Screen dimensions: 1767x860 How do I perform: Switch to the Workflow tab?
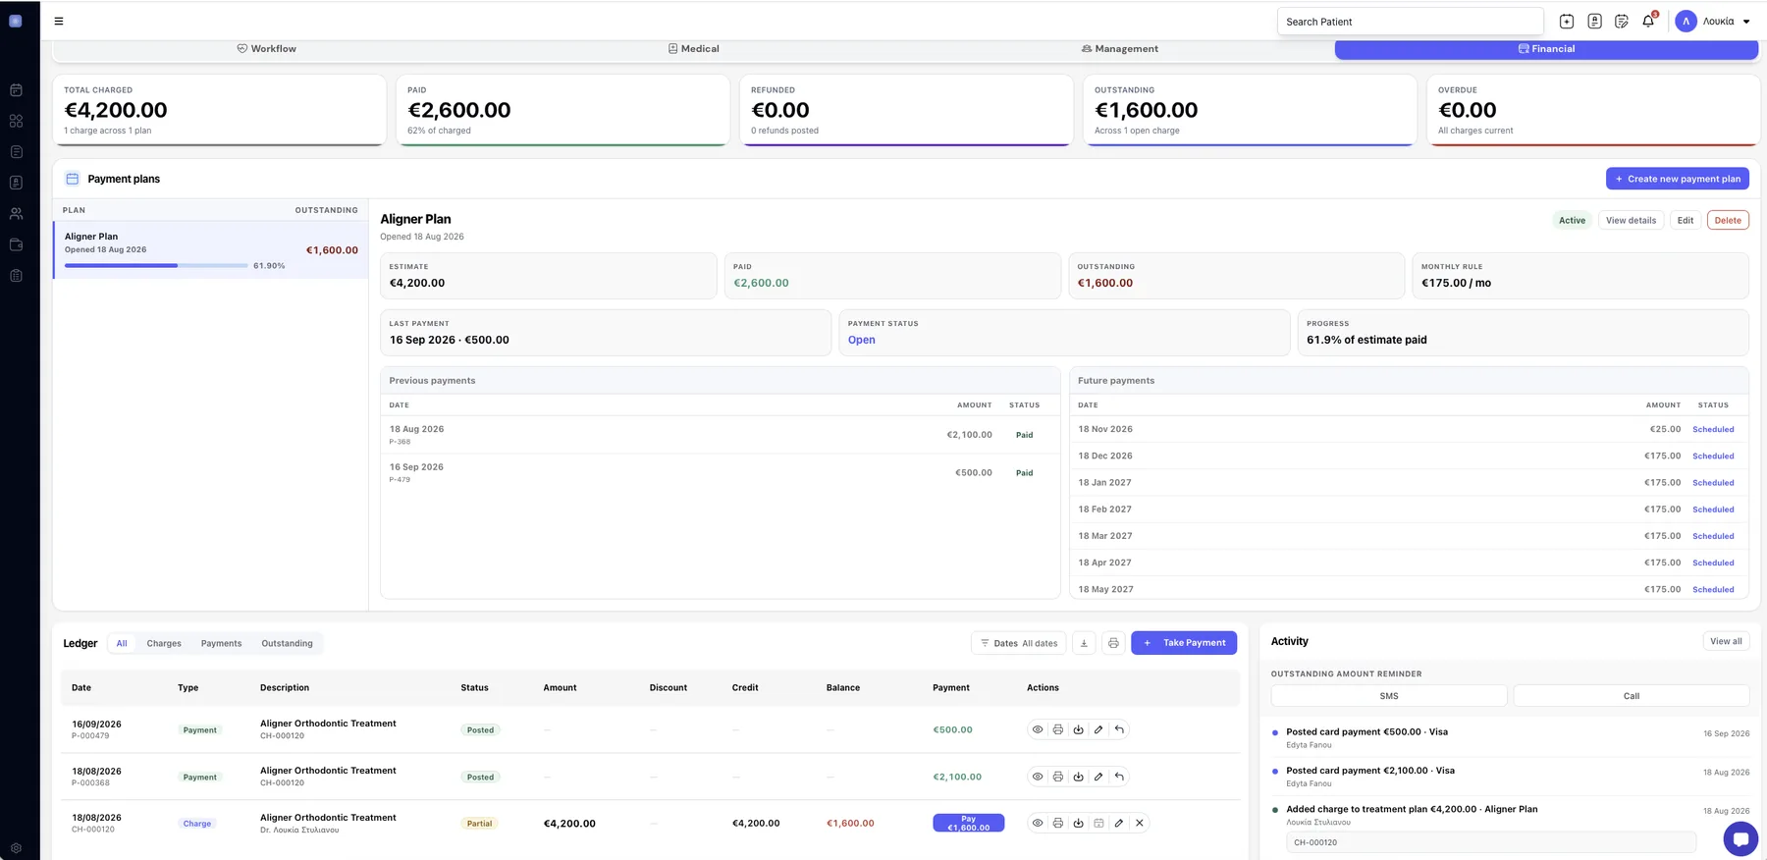click(267, 48)
